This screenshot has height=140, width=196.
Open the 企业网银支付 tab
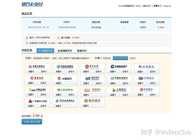pos(65,51)
